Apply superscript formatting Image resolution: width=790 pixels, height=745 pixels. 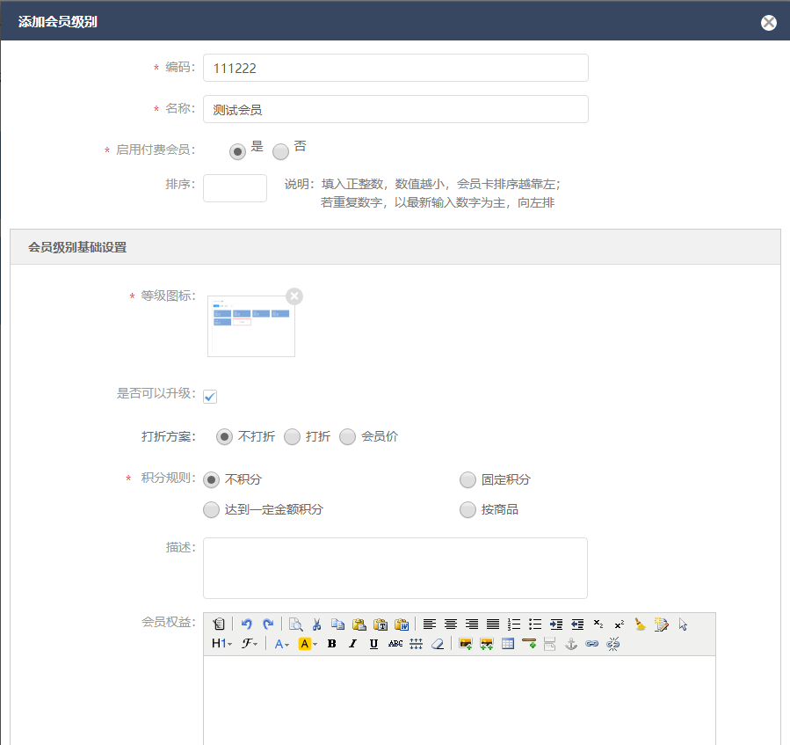620,624
